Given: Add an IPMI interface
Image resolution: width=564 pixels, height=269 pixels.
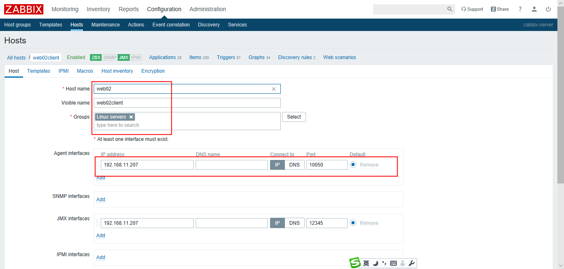Looking at the screenshot, I should pyautogui.click(x=101, y=257).
